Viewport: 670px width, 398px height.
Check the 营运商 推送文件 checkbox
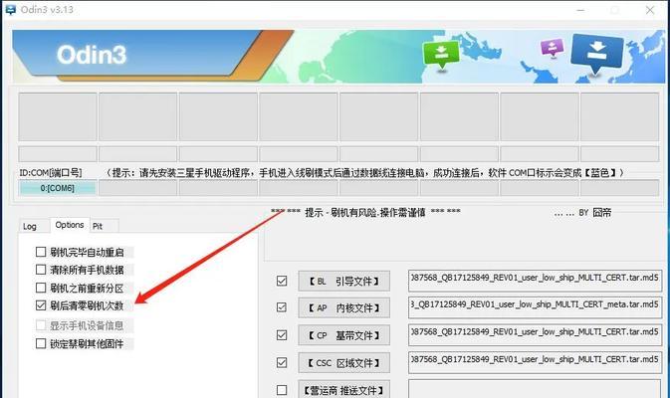click(x=282, y=390)
